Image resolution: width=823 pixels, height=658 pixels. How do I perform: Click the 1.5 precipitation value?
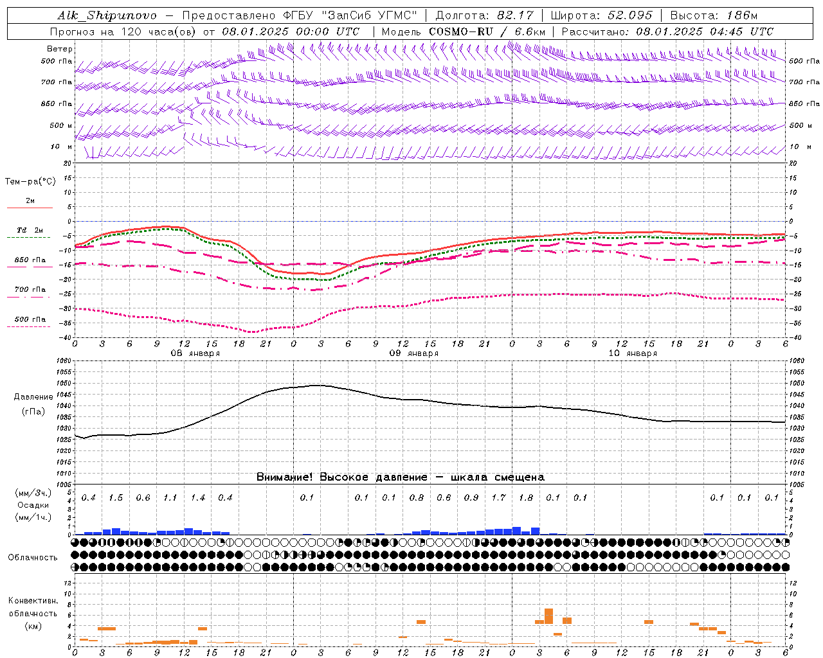(x=116, y=498)
